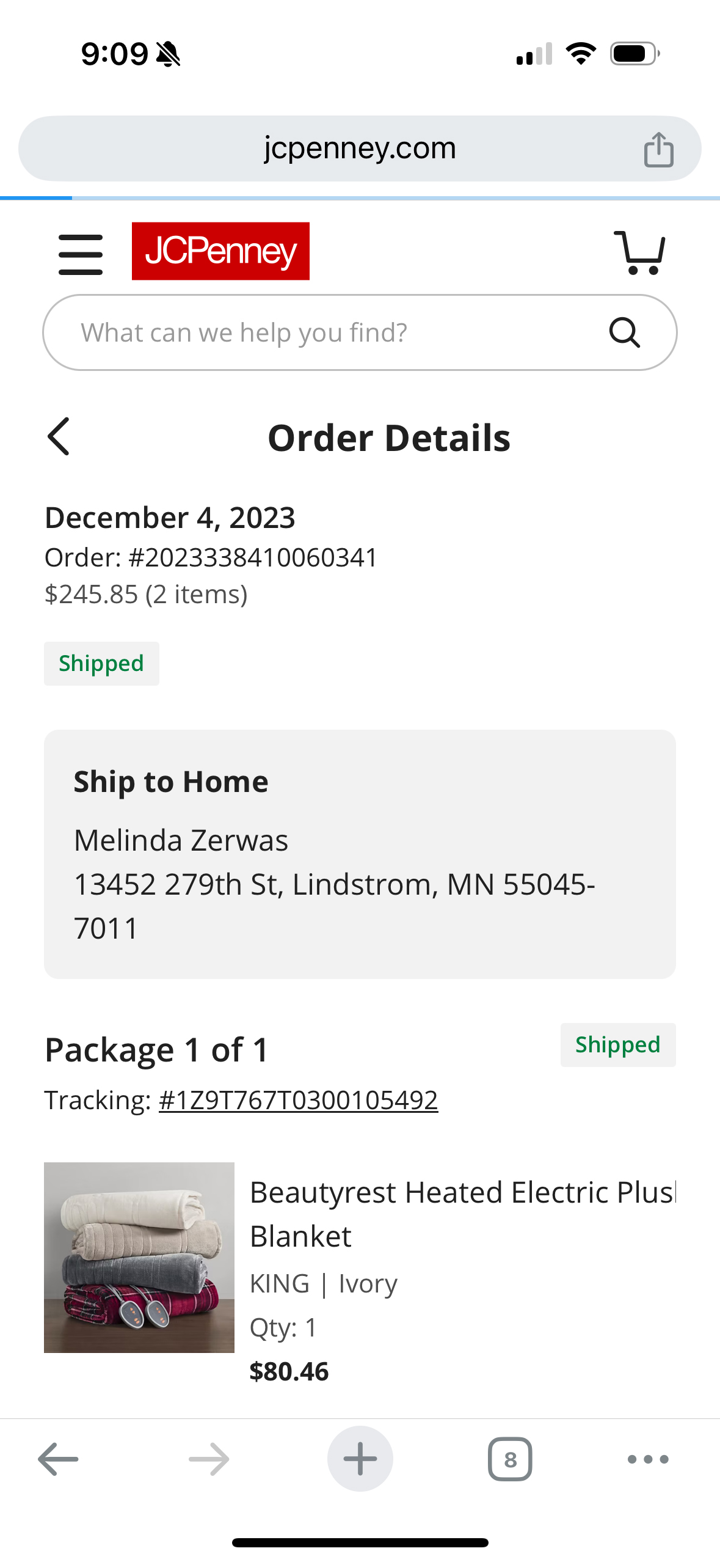Tap the JCPenney logo
720x1562 pixels.
[x=220, y=251]
